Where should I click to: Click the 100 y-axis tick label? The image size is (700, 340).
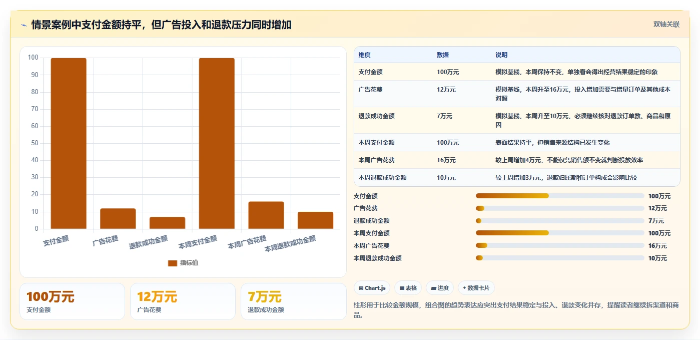[x=33, y=58]
